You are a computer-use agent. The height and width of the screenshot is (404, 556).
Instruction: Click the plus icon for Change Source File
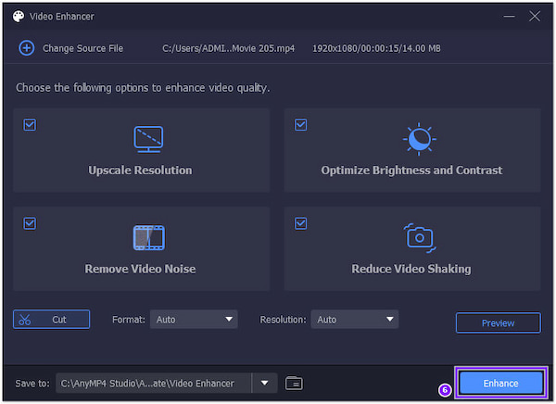tap(27, 48)
